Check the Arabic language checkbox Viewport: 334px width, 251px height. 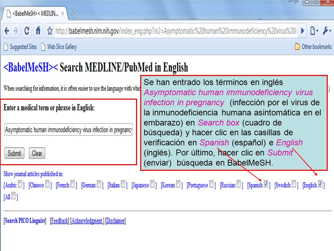(20, 184)
